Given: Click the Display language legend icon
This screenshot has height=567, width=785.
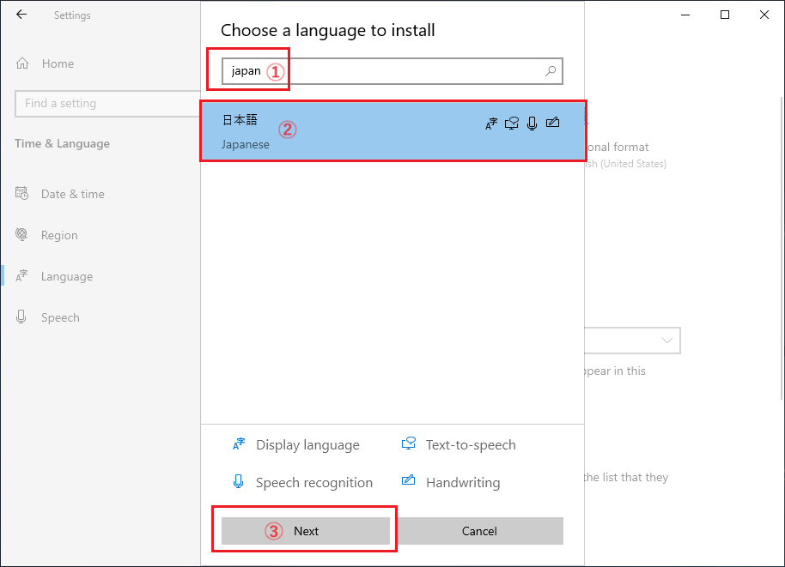Looking at the screenshot, I should 239,444.
